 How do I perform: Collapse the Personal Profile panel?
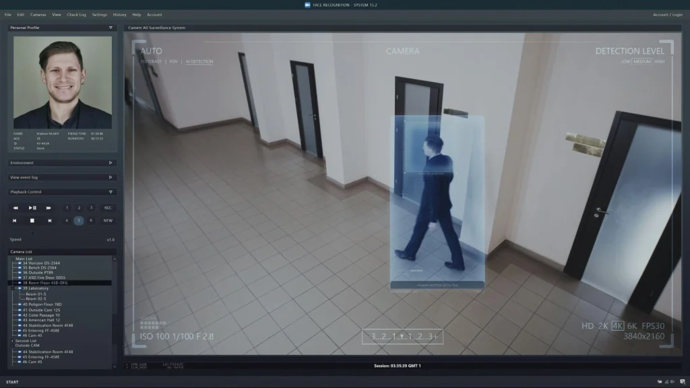click(x=112, y=28)
